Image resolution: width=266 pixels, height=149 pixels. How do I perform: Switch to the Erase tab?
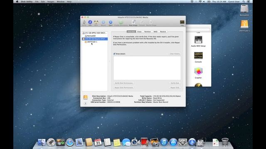coord(140,32)
